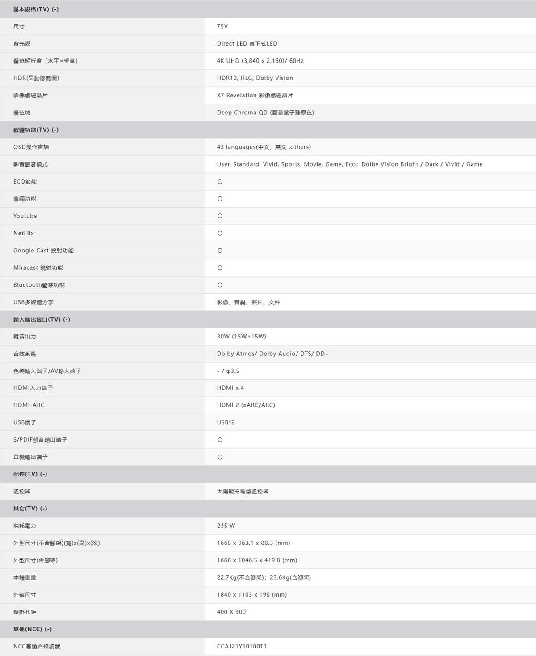Viewport: 536px width, 656px height.
Task: Click the NCC code CCAJ21Y10100T1
Action: [x=242, y=646]
